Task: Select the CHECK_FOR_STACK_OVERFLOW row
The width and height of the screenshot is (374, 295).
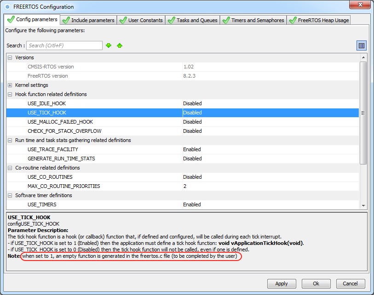Action: 183,131
